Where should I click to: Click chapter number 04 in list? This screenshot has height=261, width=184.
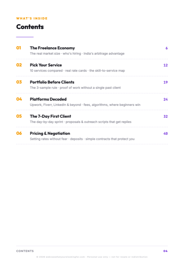(19, 99)
